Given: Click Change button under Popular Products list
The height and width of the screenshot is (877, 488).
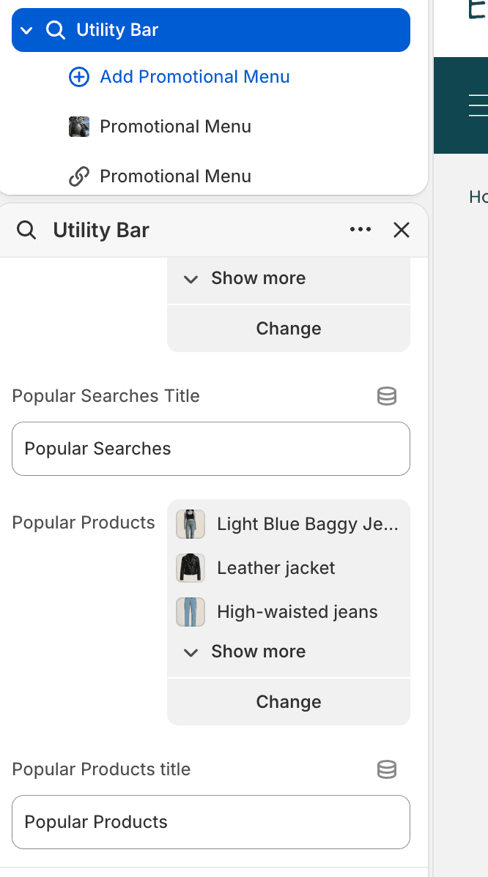Looking at the screenshot, I should pos(289,701).
